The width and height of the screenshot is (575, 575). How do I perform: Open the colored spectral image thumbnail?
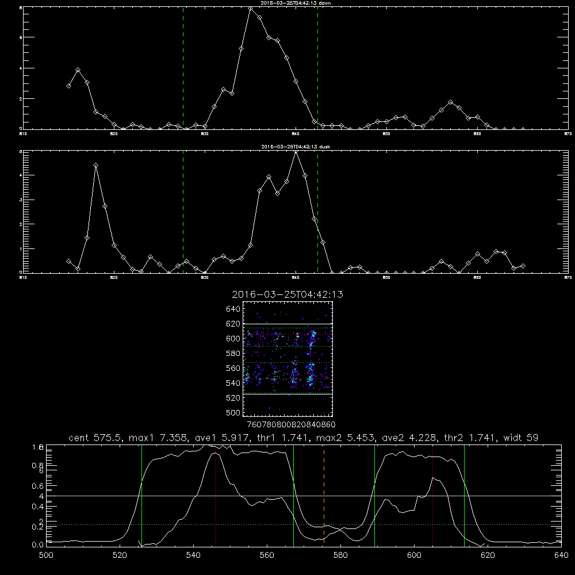pyautogui.click(x=288, y=359)
